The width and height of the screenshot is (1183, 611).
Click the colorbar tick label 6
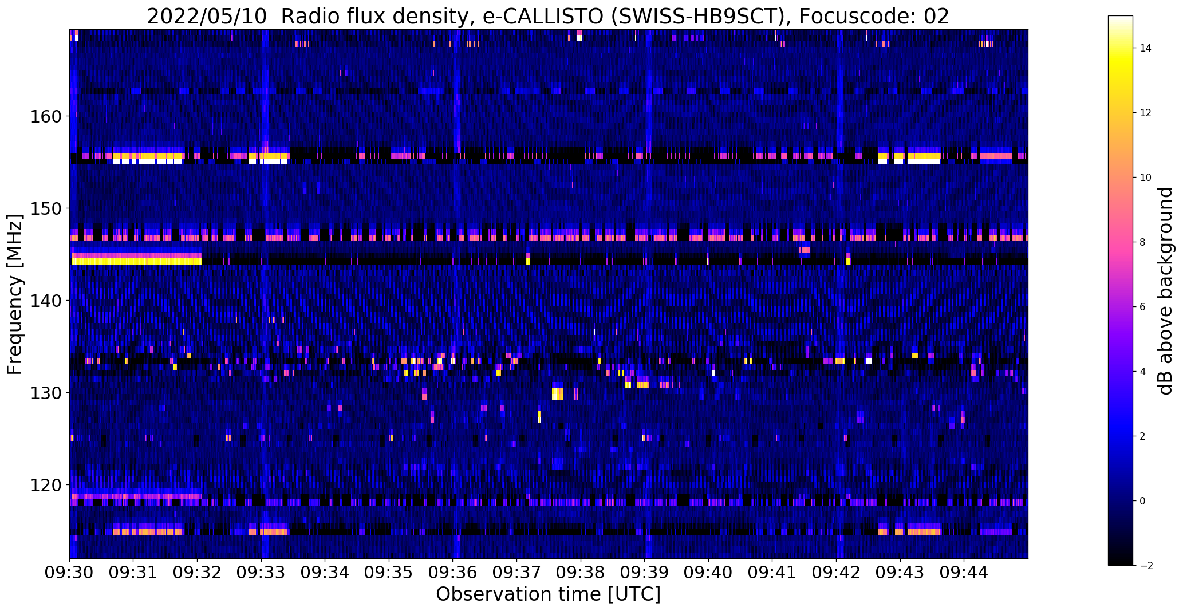point(1143,307)
